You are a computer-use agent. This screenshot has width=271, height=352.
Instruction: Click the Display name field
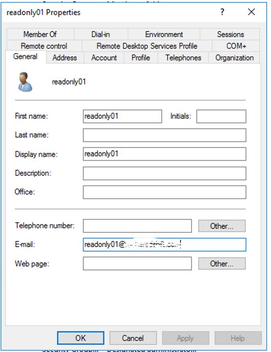165,154
